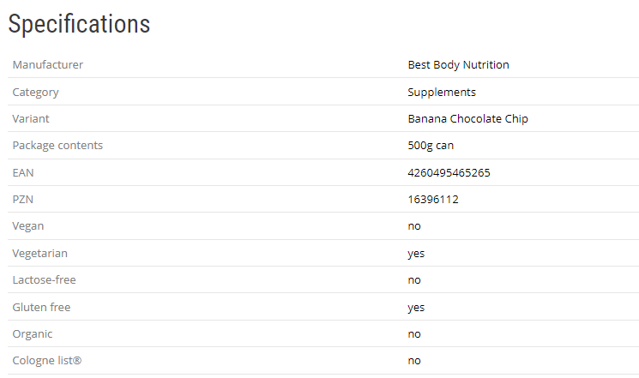This screenshot has height=378, width=639.
Task: Click the Vegetarian row label
Action: coord(40,253)
